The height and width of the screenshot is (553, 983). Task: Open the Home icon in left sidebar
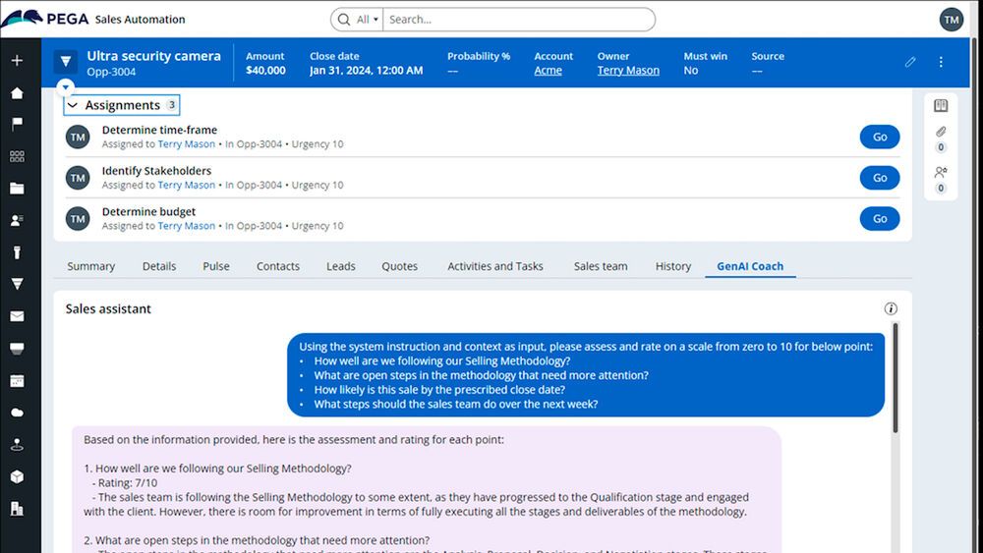pos(17,93)
